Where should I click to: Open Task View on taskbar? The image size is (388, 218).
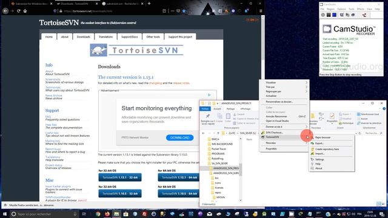coord(84,214)
